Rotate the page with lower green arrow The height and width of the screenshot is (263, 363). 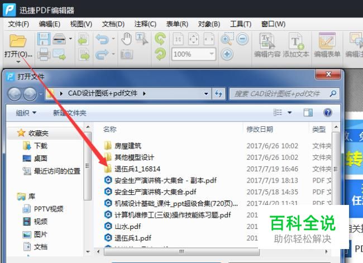[x=160, y=54]
